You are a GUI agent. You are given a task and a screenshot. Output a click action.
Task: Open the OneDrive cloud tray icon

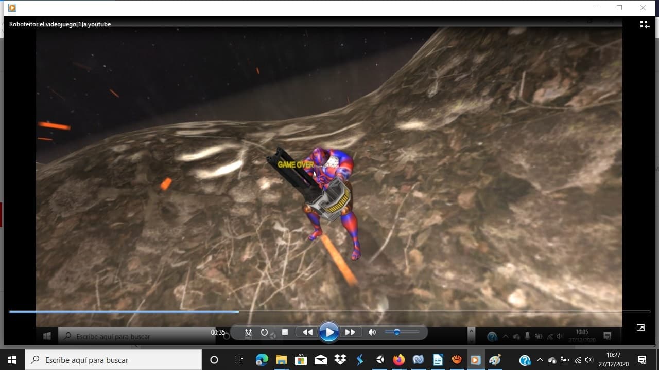(552, 360)
